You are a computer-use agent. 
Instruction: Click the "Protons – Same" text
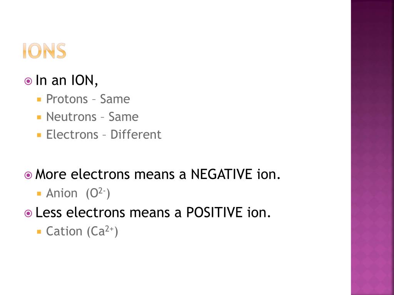click(88, 99)
